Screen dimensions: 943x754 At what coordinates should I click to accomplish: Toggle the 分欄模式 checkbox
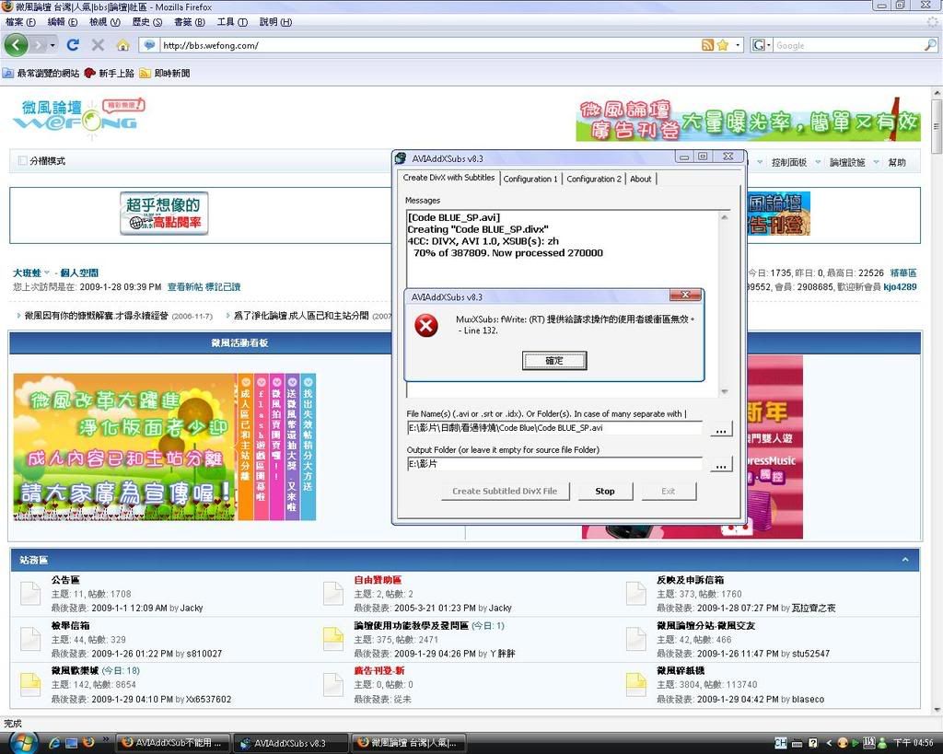point(22,160)
